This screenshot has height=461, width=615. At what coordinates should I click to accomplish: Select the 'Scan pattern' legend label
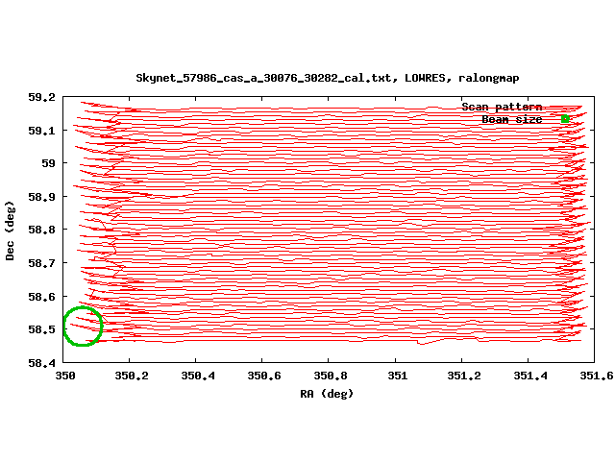point(502,107)
